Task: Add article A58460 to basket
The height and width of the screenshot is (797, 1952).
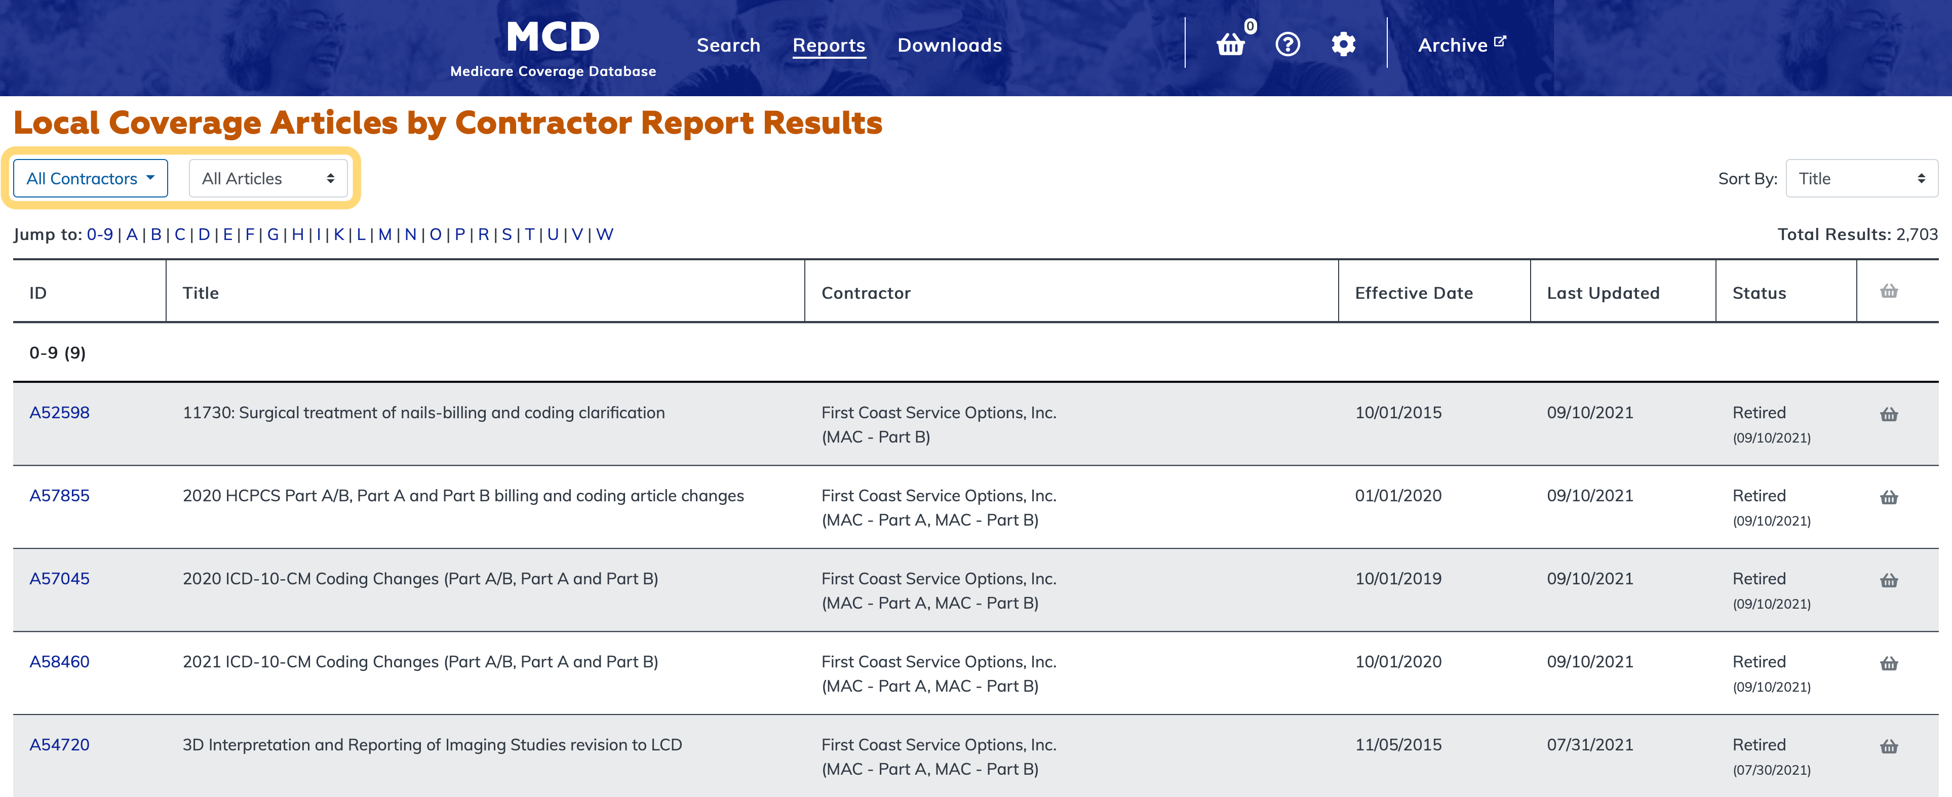Action: (x=1888, y=664)
